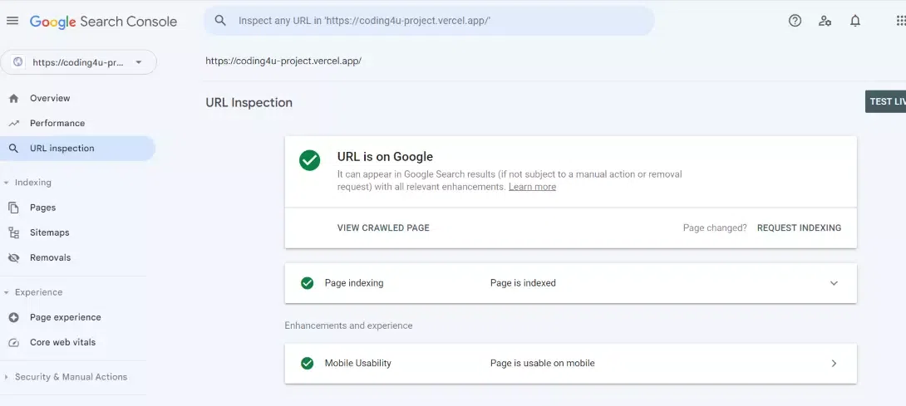Screen dimensions: 906x406
Task: Click the Removals crossed-eye icon
Action: coord(13,257)
